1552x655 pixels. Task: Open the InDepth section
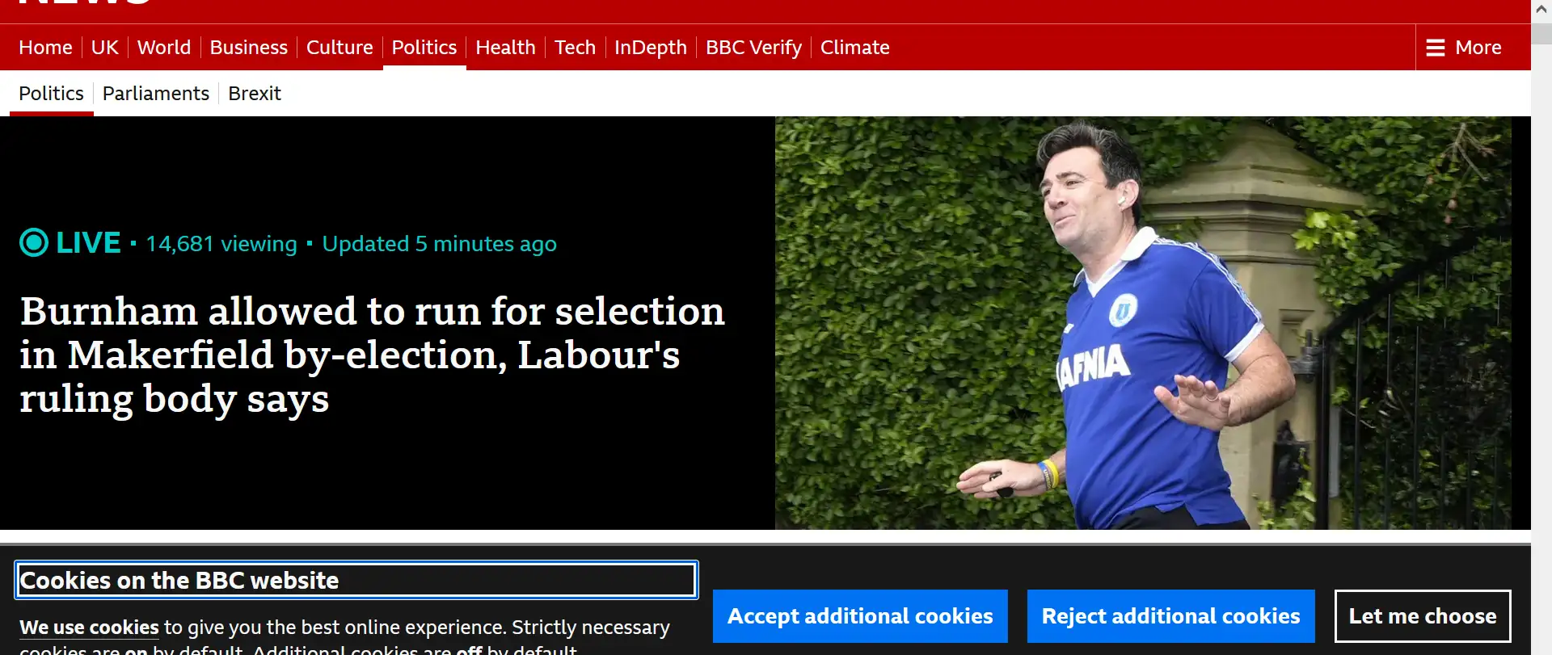(x=651, y=48)
